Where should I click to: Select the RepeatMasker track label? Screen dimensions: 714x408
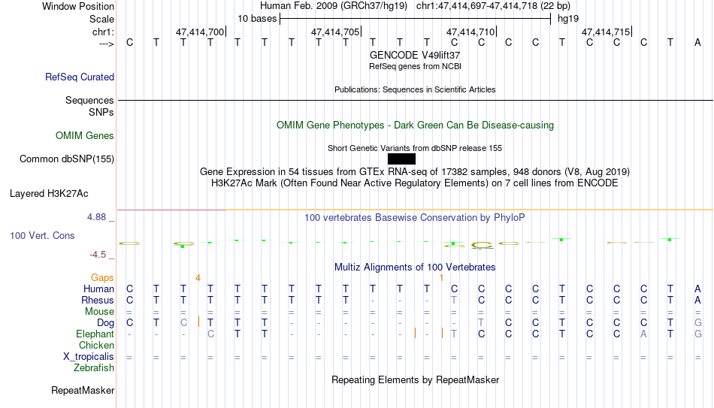[x=83, y=390]
